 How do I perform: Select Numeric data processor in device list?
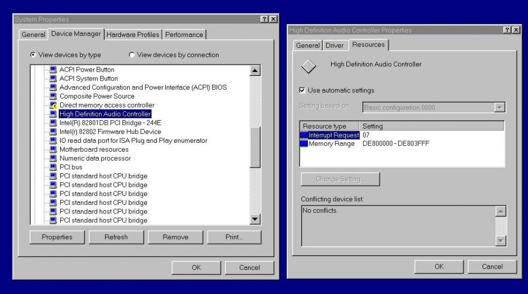pyautogui.click(x=95, y=158)
